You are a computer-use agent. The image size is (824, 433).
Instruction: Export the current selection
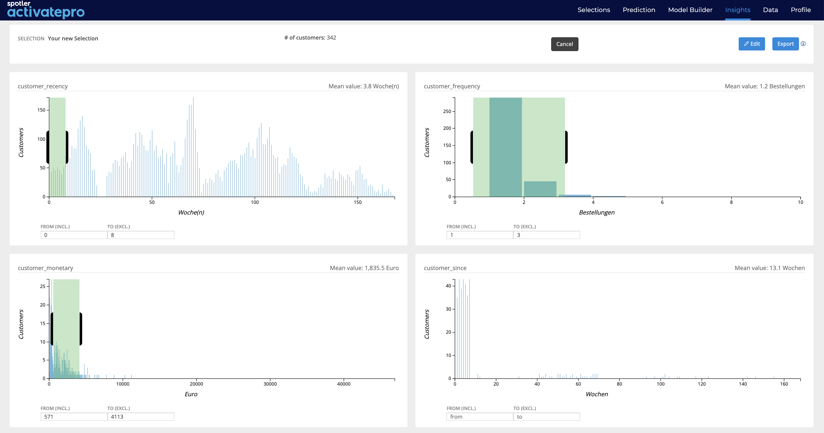785,44
